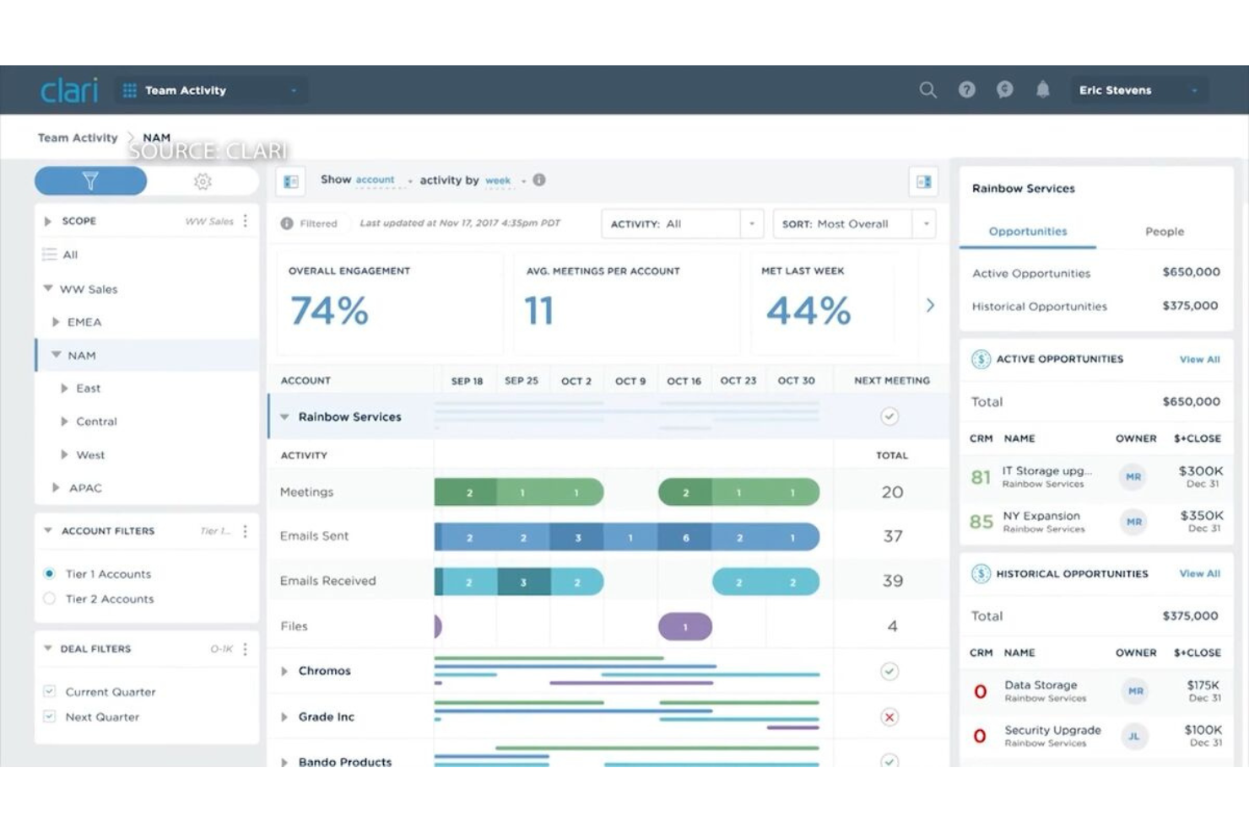Open search with the magnifier icon
The height and width of the screenshot is (832, 1249).
pyautogui.click(x=927, y=89)
